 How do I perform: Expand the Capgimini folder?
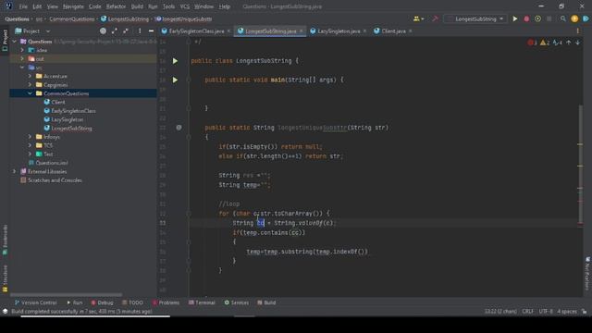pos(30,84)
